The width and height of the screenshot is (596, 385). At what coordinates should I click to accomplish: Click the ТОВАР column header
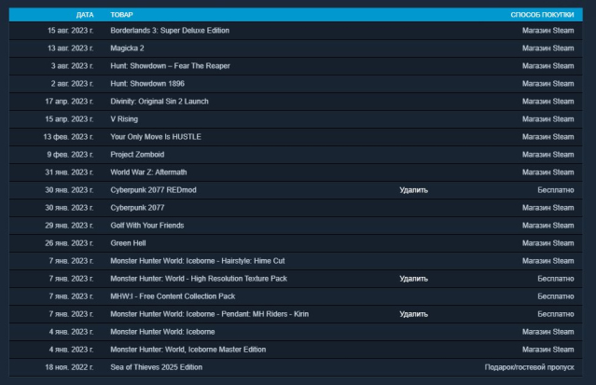tap(121, 15)
